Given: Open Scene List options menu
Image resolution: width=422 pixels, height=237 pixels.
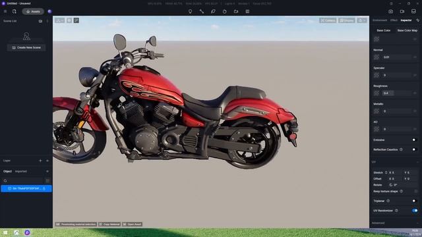Looking at the screenshot, I should [47, 21].
